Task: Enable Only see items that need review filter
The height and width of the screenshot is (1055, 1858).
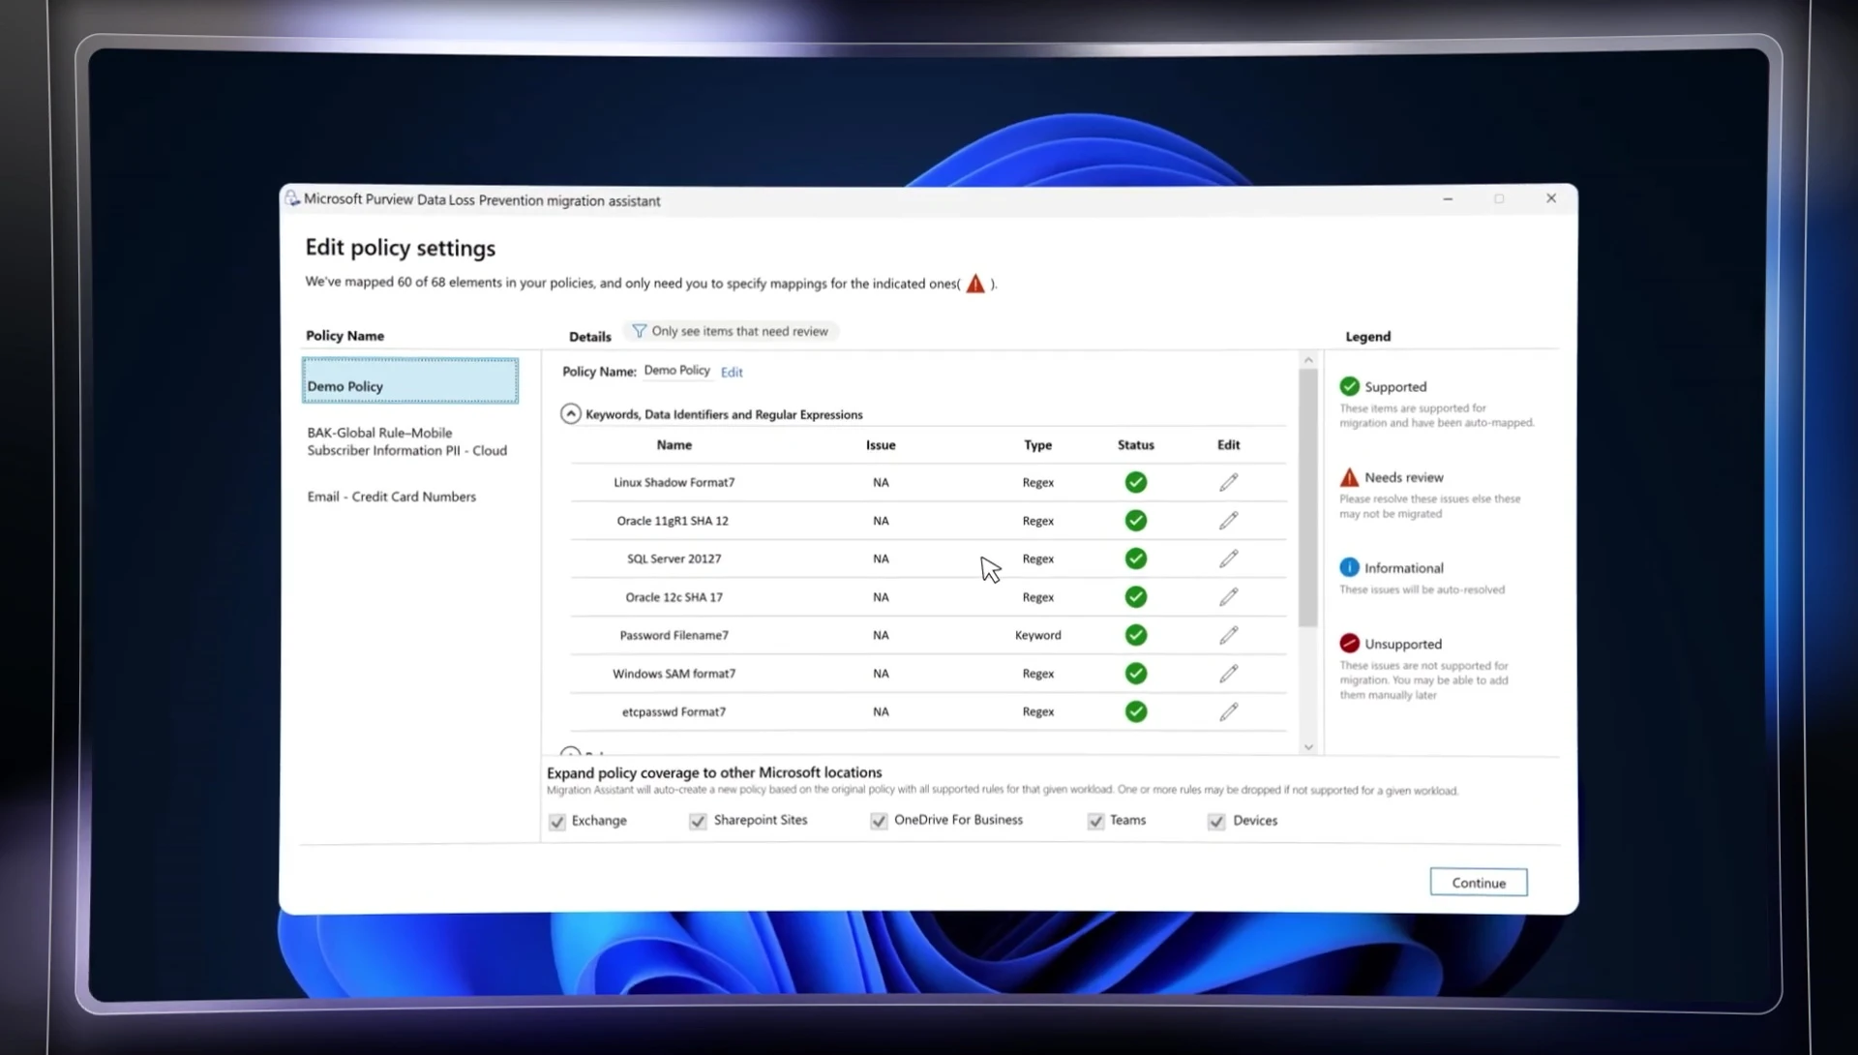Action: point(731,331)
